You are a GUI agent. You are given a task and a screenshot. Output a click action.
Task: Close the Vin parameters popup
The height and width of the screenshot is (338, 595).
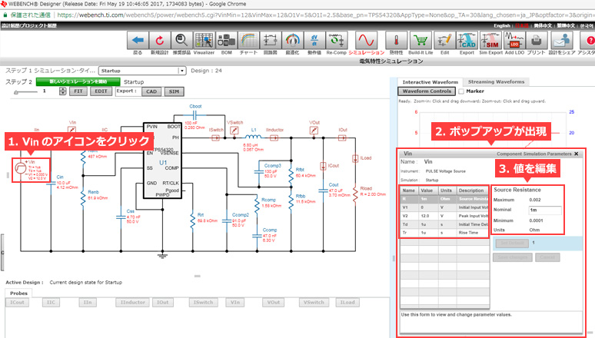tap(576, 154)
